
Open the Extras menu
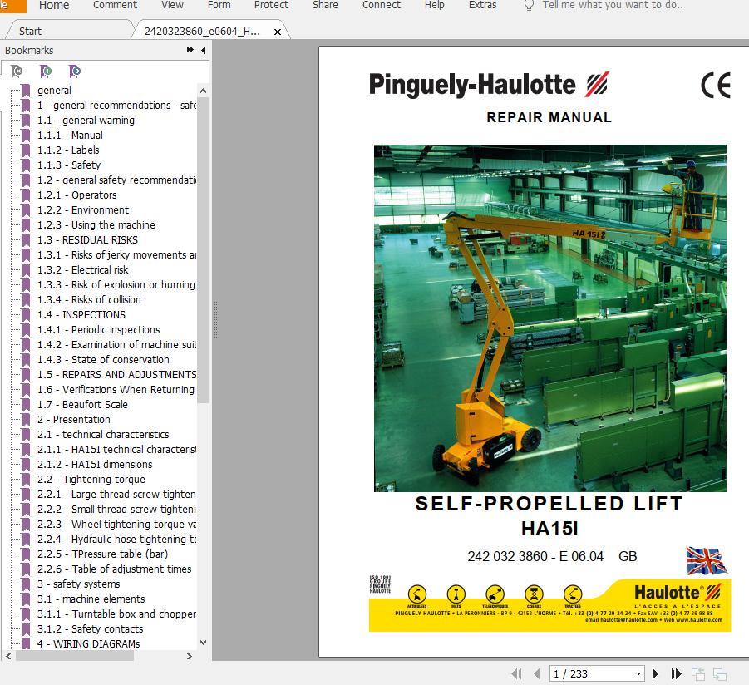(482, 6)
